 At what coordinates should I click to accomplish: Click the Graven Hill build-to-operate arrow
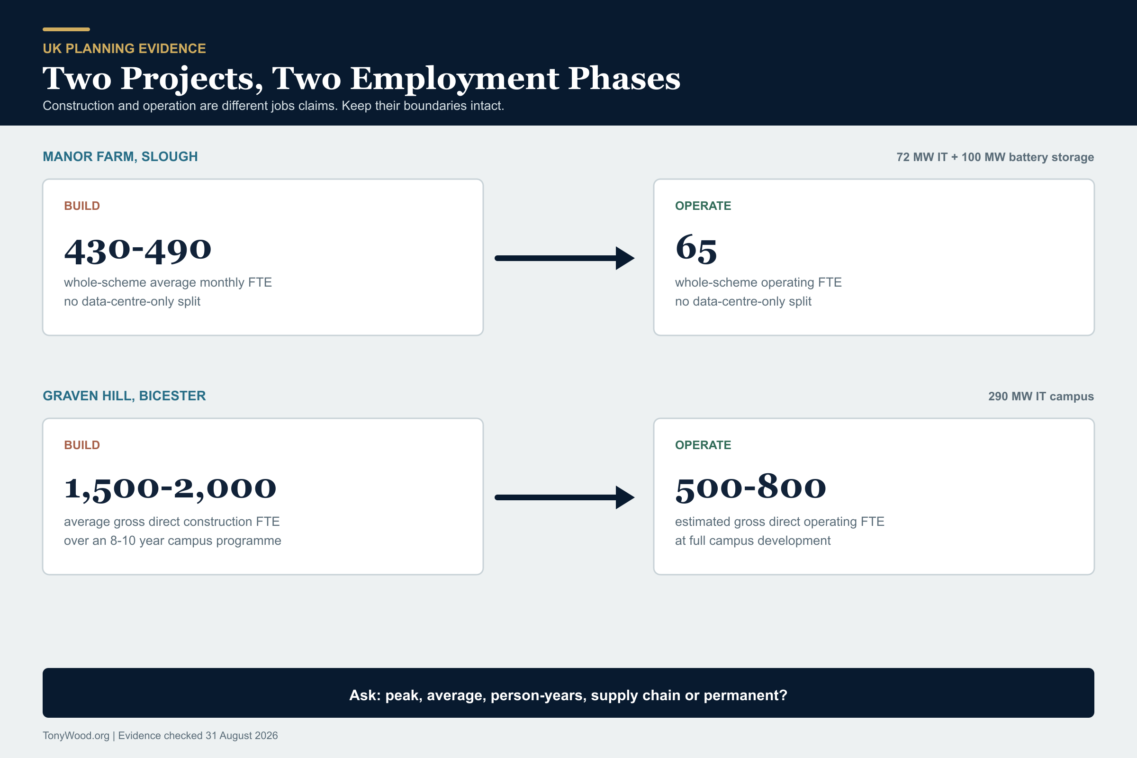click(564, 497)
